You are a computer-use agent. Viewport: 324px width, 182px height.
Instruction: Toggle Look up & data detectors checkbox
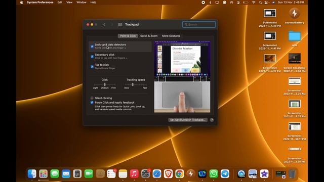(x=92, y=47)
